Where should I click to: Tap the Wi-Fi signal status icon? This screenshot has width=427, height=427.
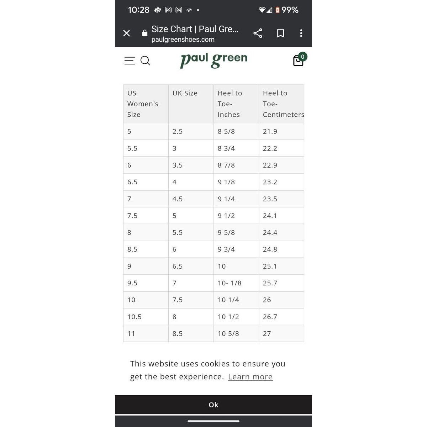(x=262, y=10)
